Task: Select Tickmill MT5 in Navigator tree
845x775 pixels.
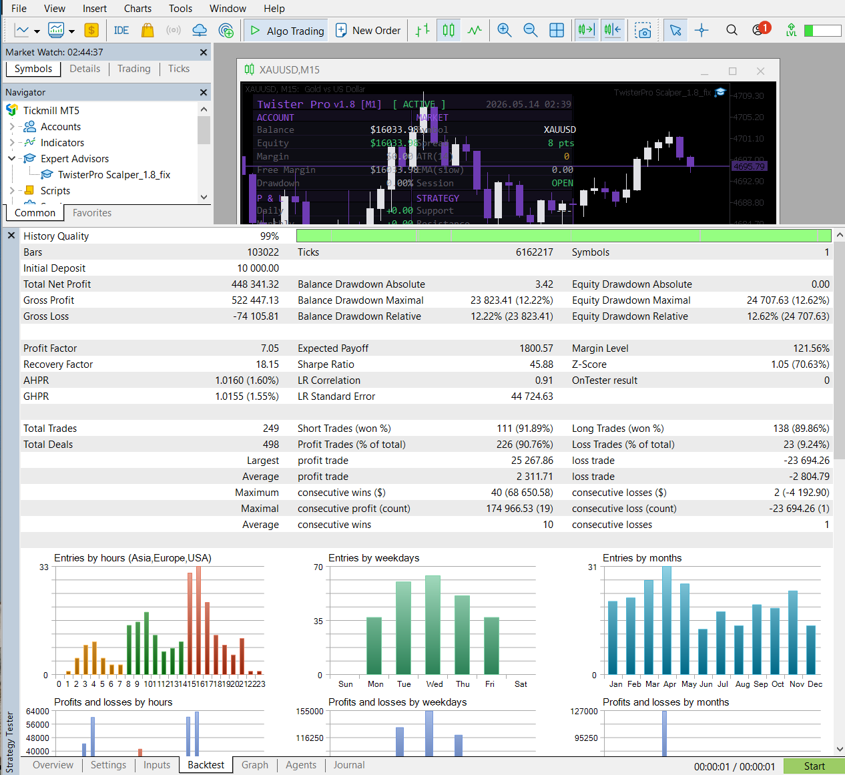Action: [x=51, y=111]
